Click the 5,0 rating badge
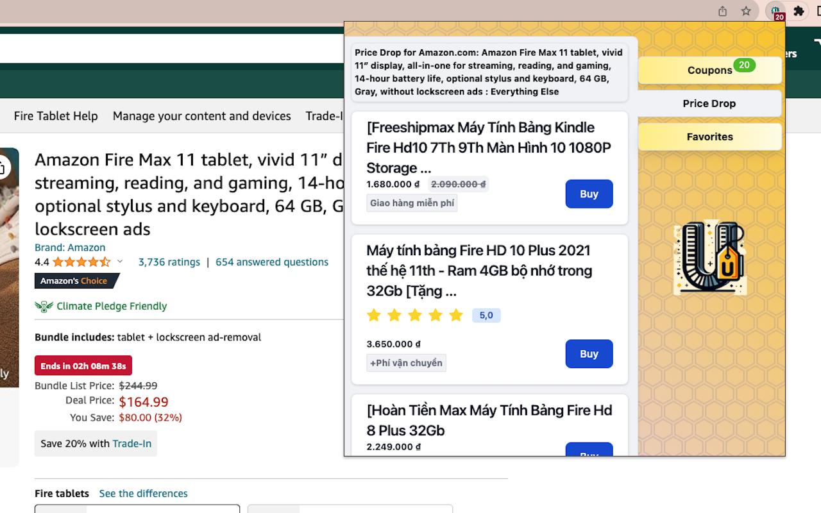Image resolution: width=821 pixels, height=513 pixels. [x=486, y=315]
